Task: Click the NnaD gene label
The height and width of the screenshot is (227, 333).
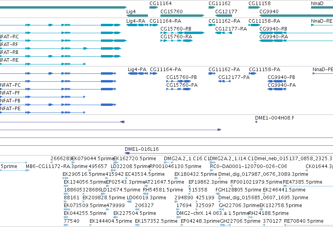Action: click(317, 4)
